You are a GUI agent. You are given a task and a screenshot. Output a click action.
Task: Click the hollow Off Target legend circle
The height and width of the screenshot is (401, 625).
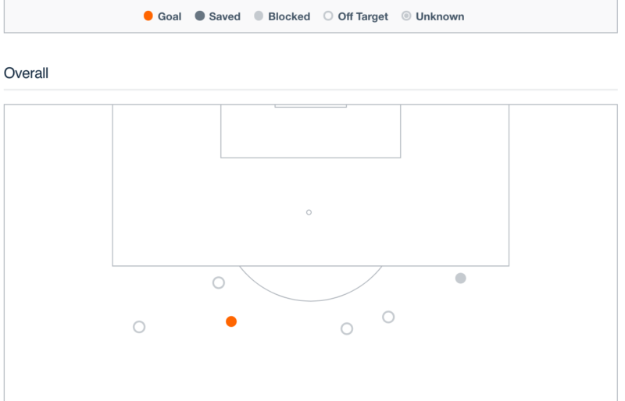coord(328,16)
